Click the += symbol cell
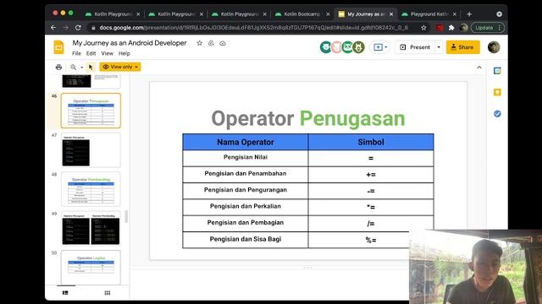The height and width of the screenshot is (304, 542). click(x=371, y=175)
